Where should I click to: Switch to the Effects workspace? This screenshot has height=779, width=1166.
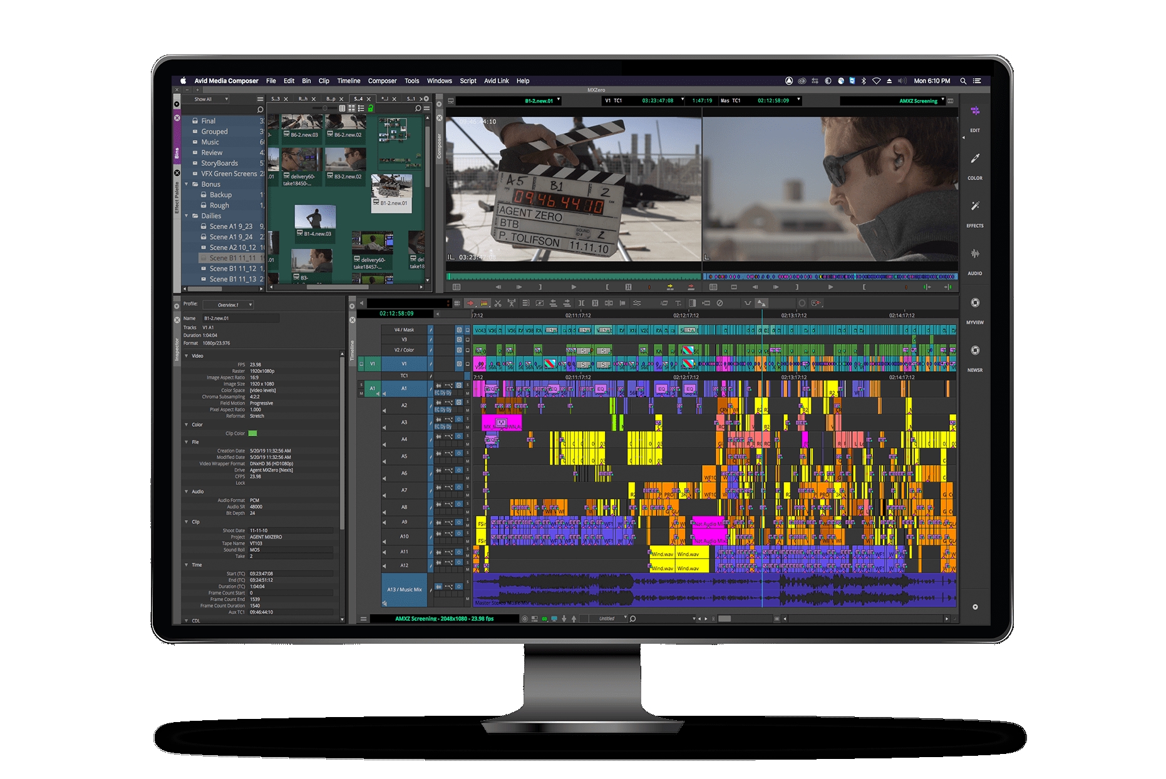tap(974, 207)
